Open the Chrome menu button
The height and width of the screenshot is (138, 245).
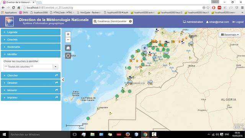[242, 8]
